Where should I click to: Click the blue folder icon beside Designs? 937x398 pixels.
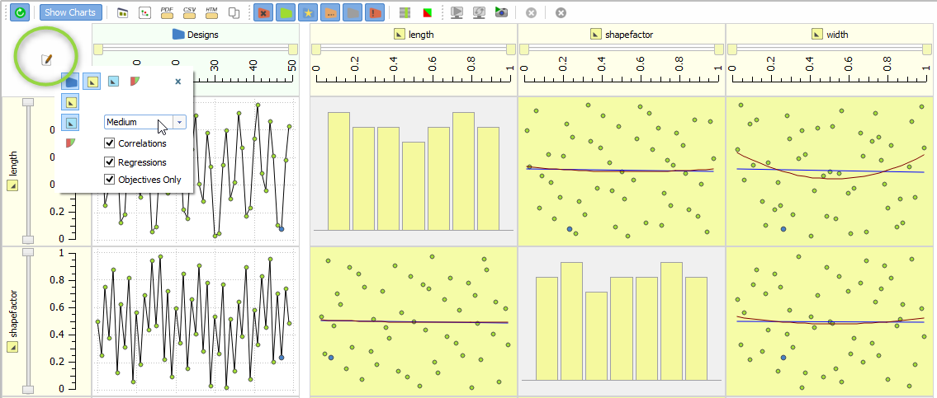[178, 35]
